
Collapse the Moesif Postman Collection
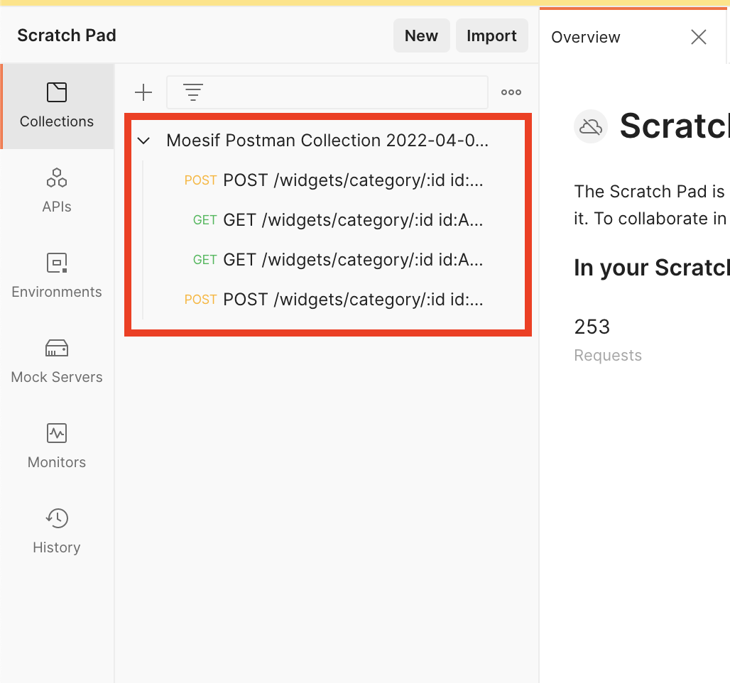(x=144, y=140)
